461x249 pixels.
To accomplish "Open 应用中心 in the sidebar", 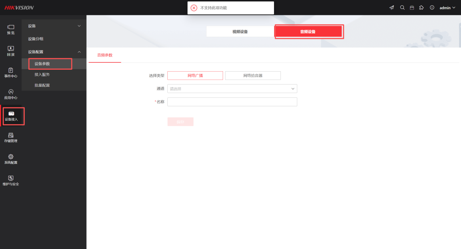I will click(11, 94).
